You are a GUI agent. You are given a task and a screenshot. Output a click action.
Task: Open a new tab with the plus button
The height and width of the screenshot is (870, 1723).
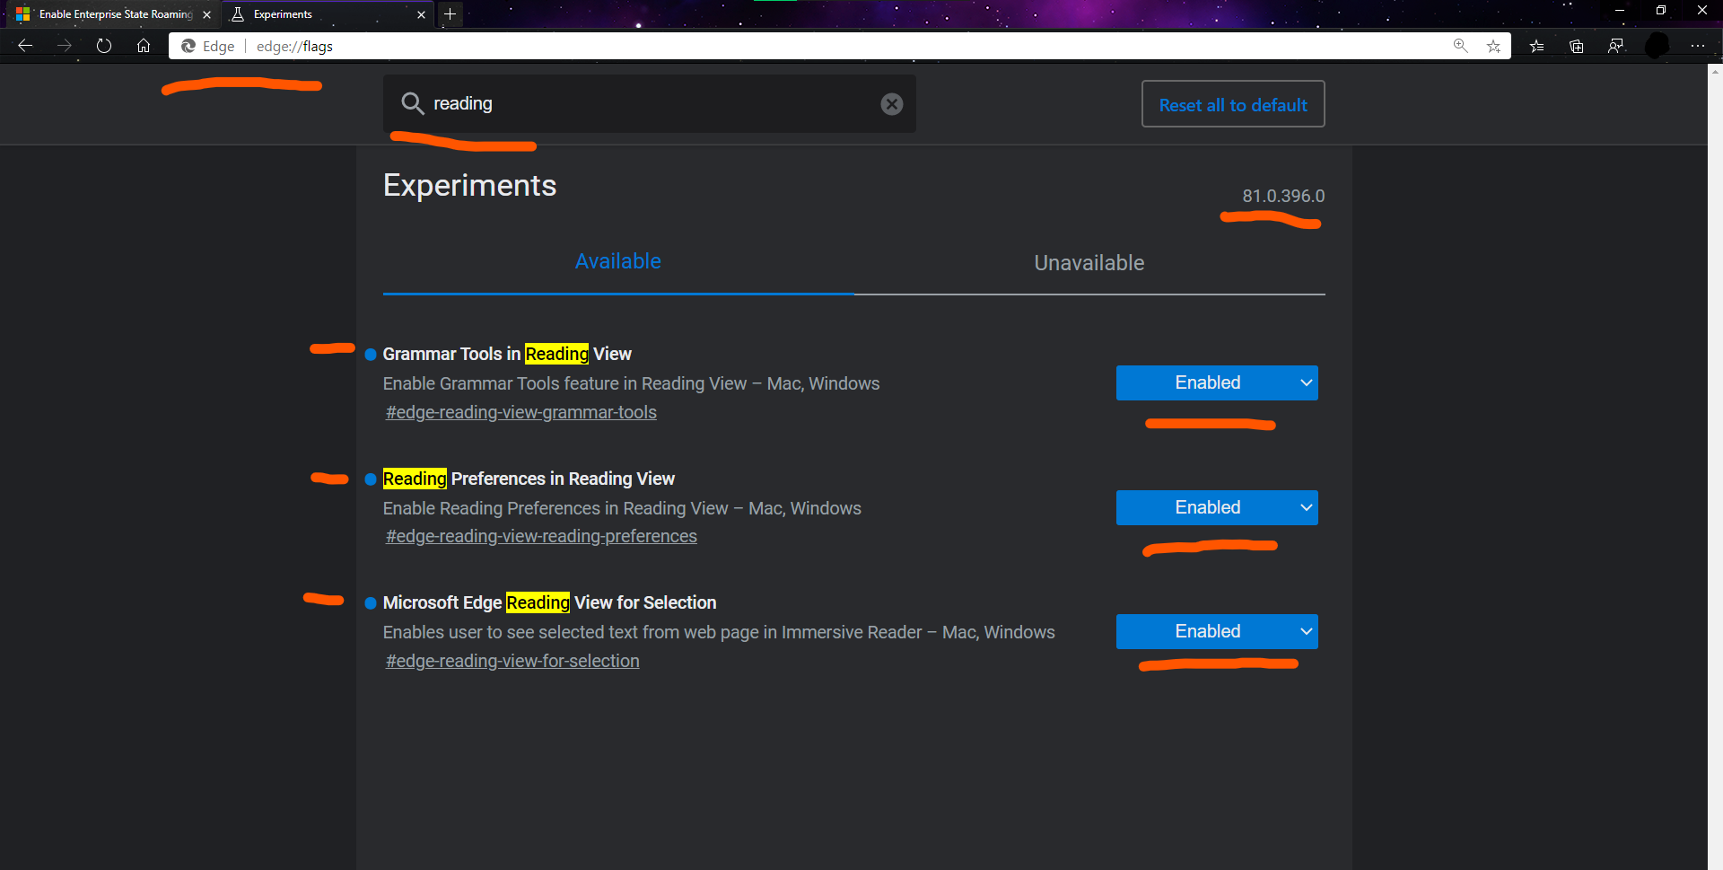pyautogui.click(x=450, y=14)
